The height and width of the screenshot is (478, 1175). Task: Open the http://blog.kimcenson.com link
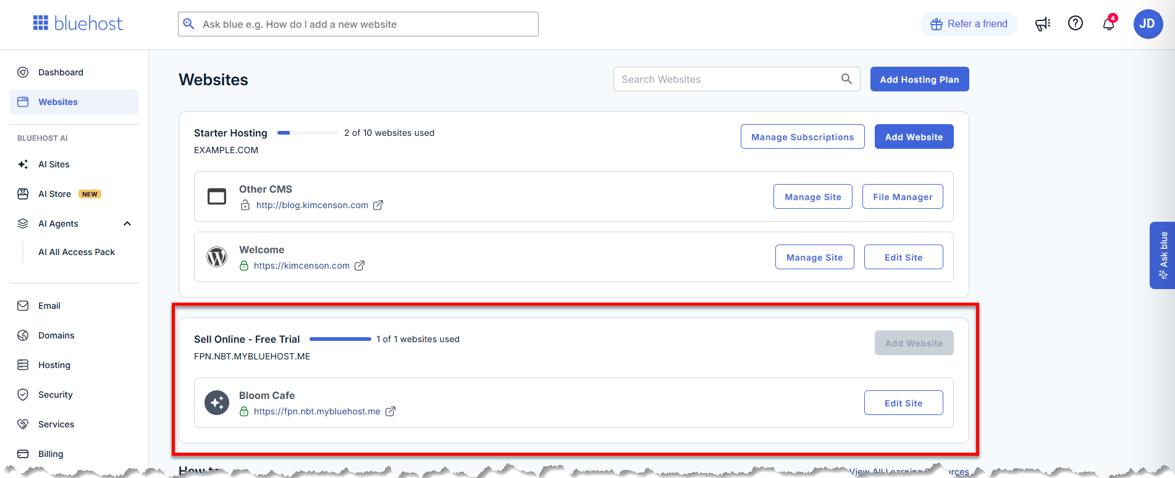click(x=312, y=205)
